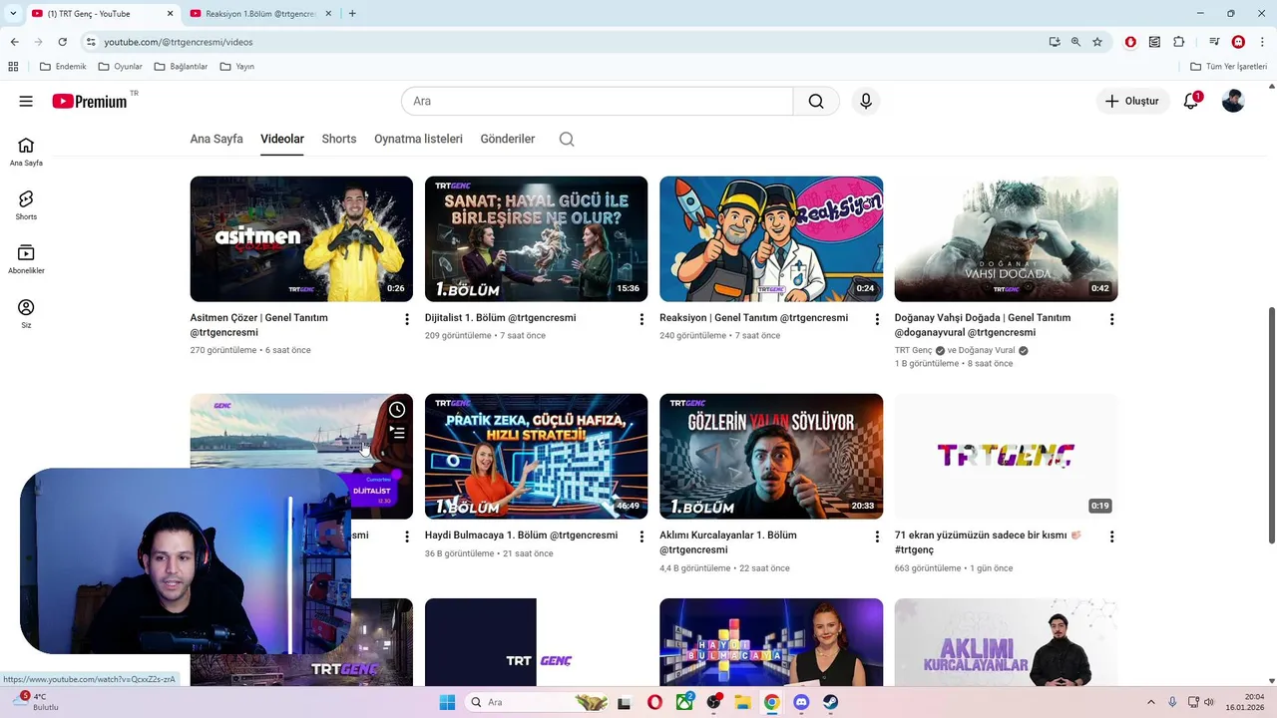1277x718 pixels.
Task: Open the Endemik bookmark folder
Action: click(x=63, y=67)
